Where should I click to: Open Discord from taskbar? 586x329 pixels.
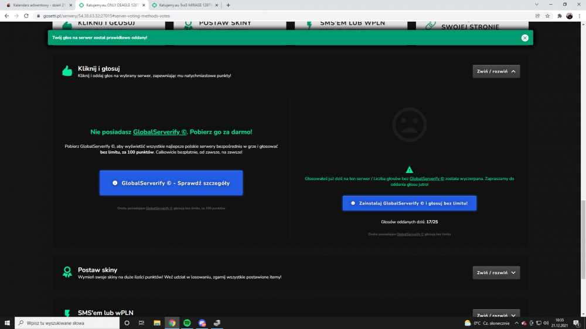(202, 323)
